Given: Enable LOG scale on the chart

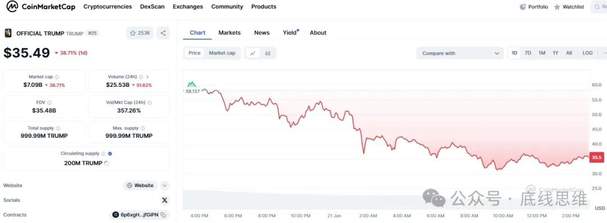Looking at the screenshot, I should (x=587, y=53).
